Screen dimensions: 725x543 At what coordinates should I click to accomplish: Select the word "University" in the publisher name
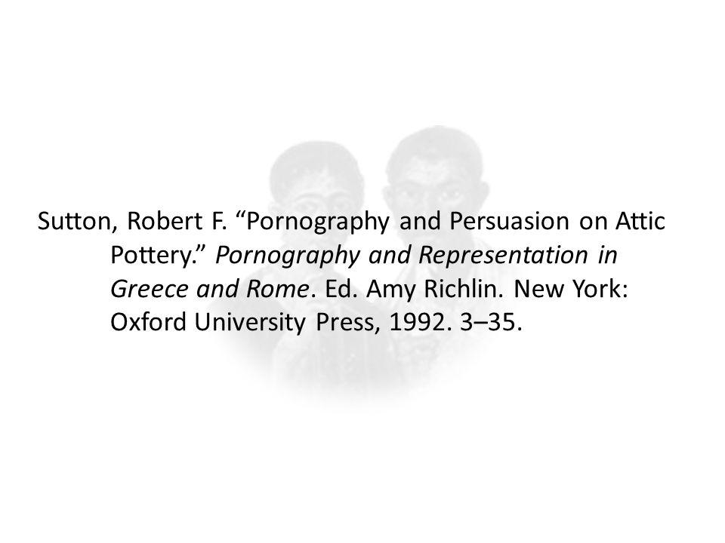click(x=250, y=324)
